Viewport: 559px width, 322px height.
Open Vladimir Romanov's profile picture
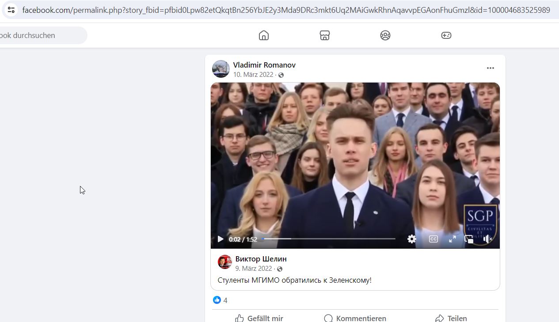[221, 69]
